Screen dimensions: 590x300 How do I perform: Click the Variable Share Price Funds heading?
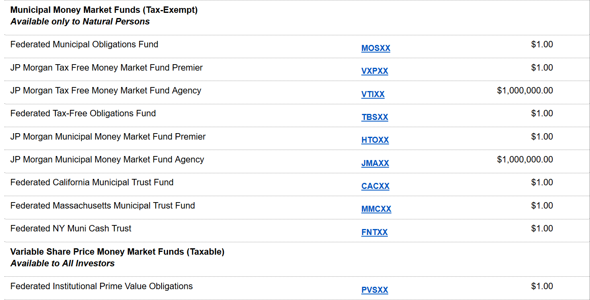pyautogui.click(x=117, y=252)
